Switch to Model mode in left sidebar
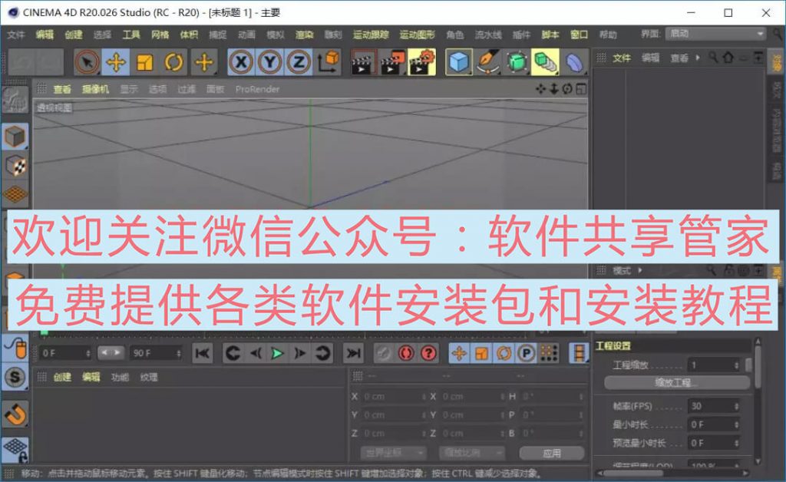The height and width of the screenshot is (482, 786). (x=15, y=137)
